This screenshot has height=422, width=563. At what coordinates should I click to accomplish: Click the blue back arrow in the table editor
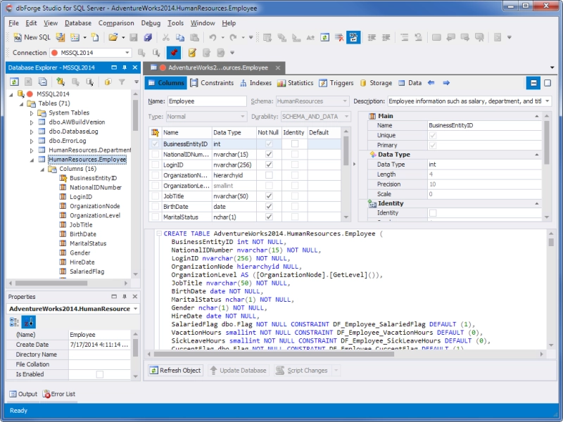[x=431, y=83]
